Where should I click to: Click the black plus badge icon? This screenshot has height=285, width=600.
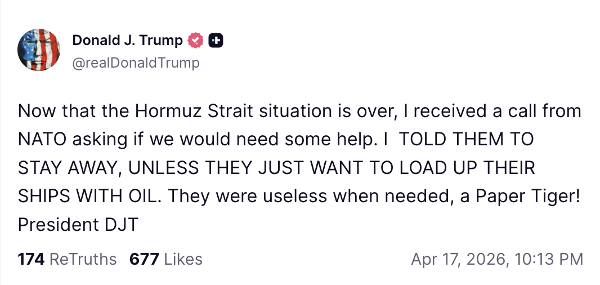[216, 41]
